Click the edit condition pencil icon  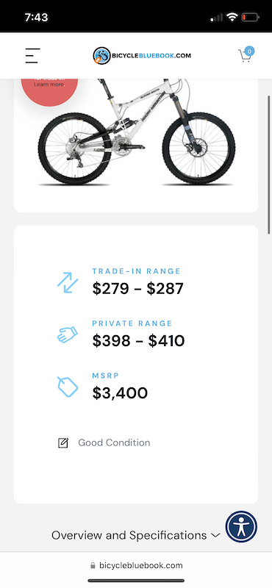pyautogui.click(x=63, y=443)
